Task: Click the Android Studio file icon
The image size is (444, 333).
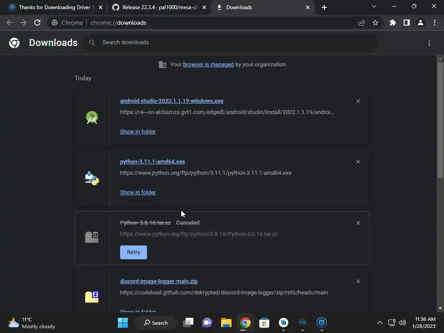Action: point(92,118)
